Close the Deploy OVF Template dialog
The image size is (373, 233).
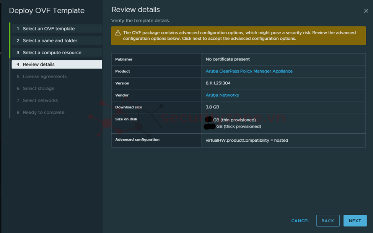pyautogui.click(x=366, y=11)
